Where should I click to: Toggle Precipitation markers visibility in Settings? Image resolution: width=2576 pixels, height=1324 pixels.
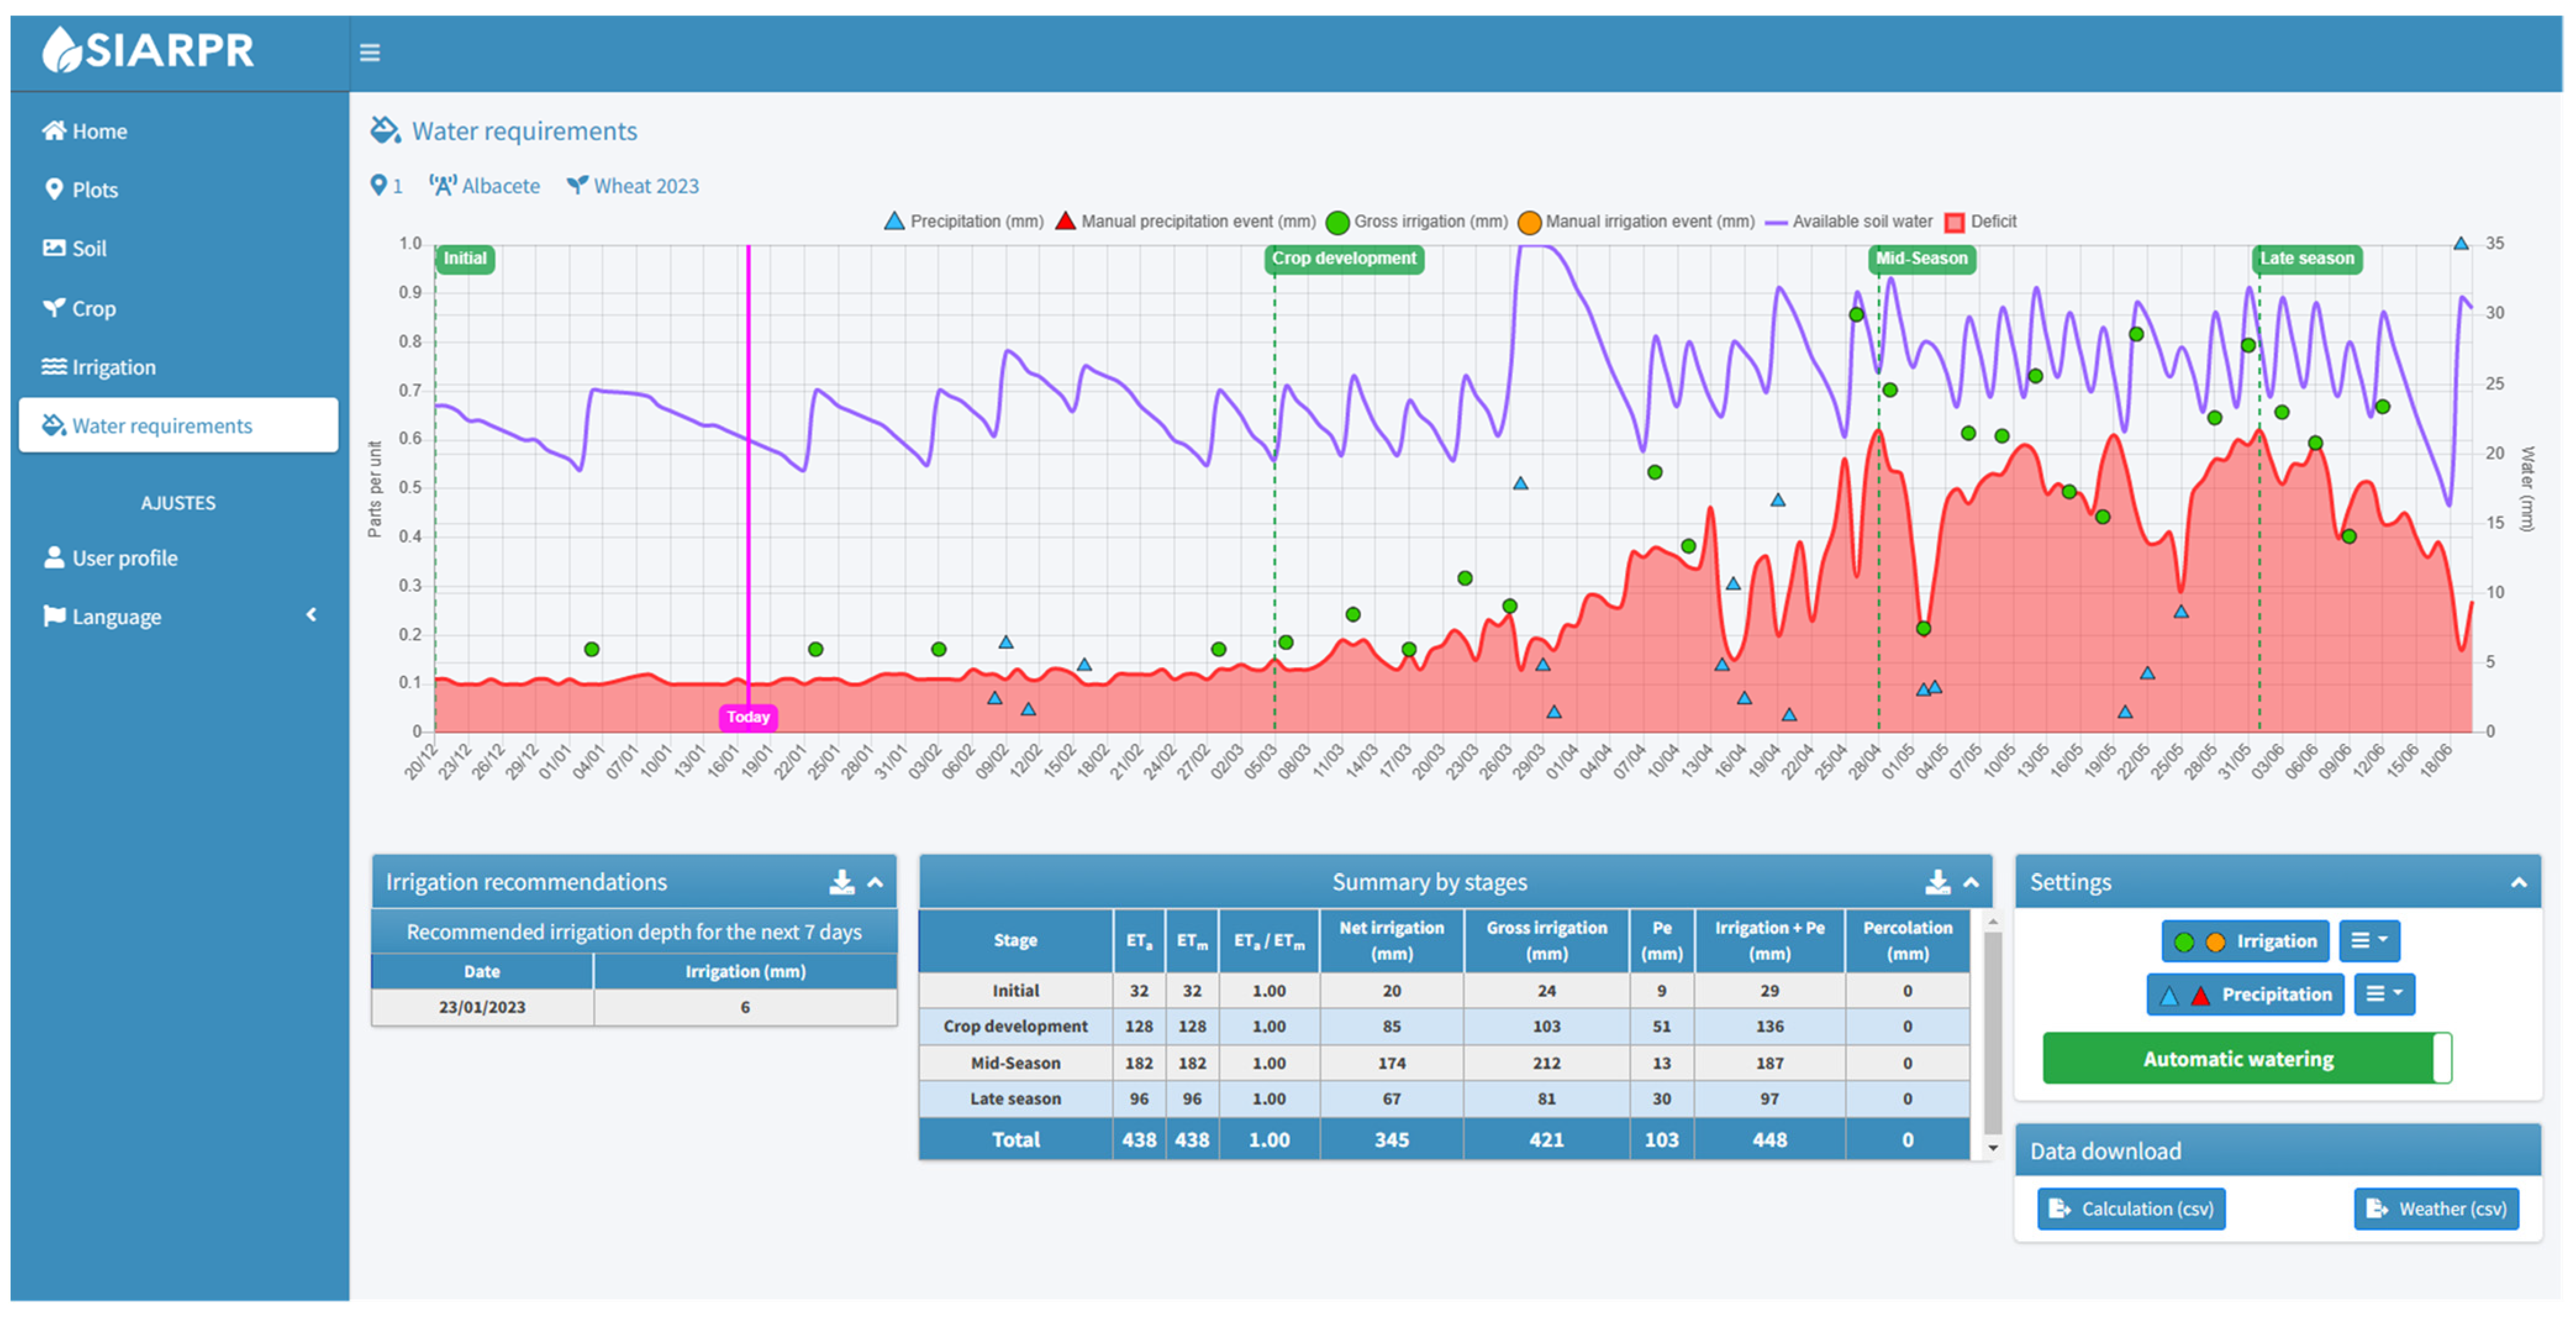[x=2245, y=995]
